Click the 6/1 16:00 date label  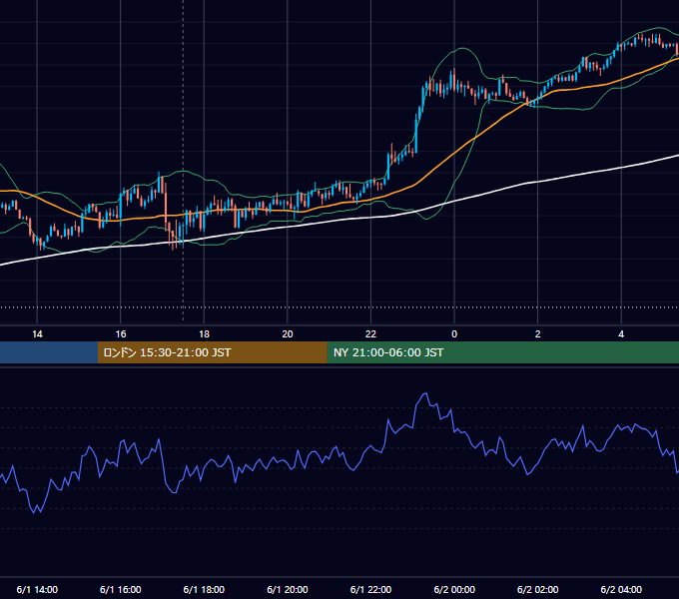pos(121,589)
